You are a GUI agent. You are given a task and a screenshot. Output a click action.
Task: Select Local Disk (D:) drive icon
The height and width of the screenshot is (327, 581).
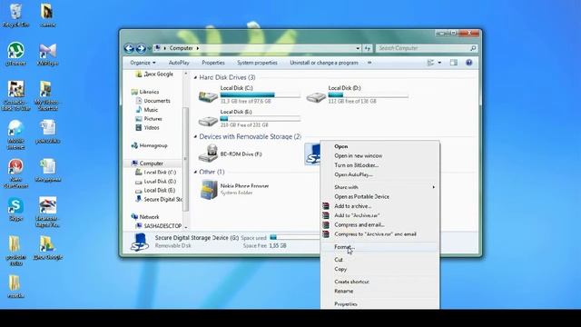click(316, 97)
